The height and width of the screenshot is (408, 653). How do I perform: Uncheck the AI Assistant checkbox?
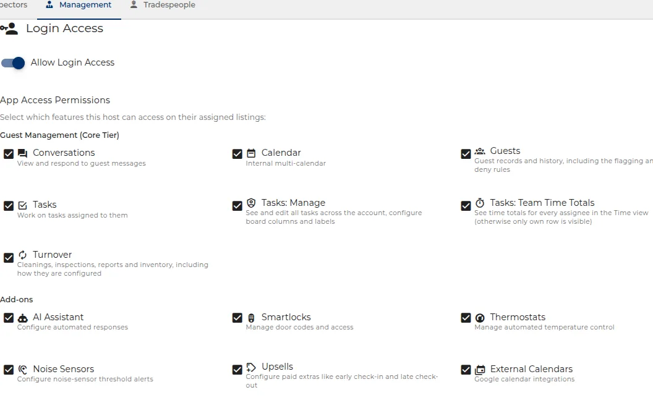(x=8, y=318)
